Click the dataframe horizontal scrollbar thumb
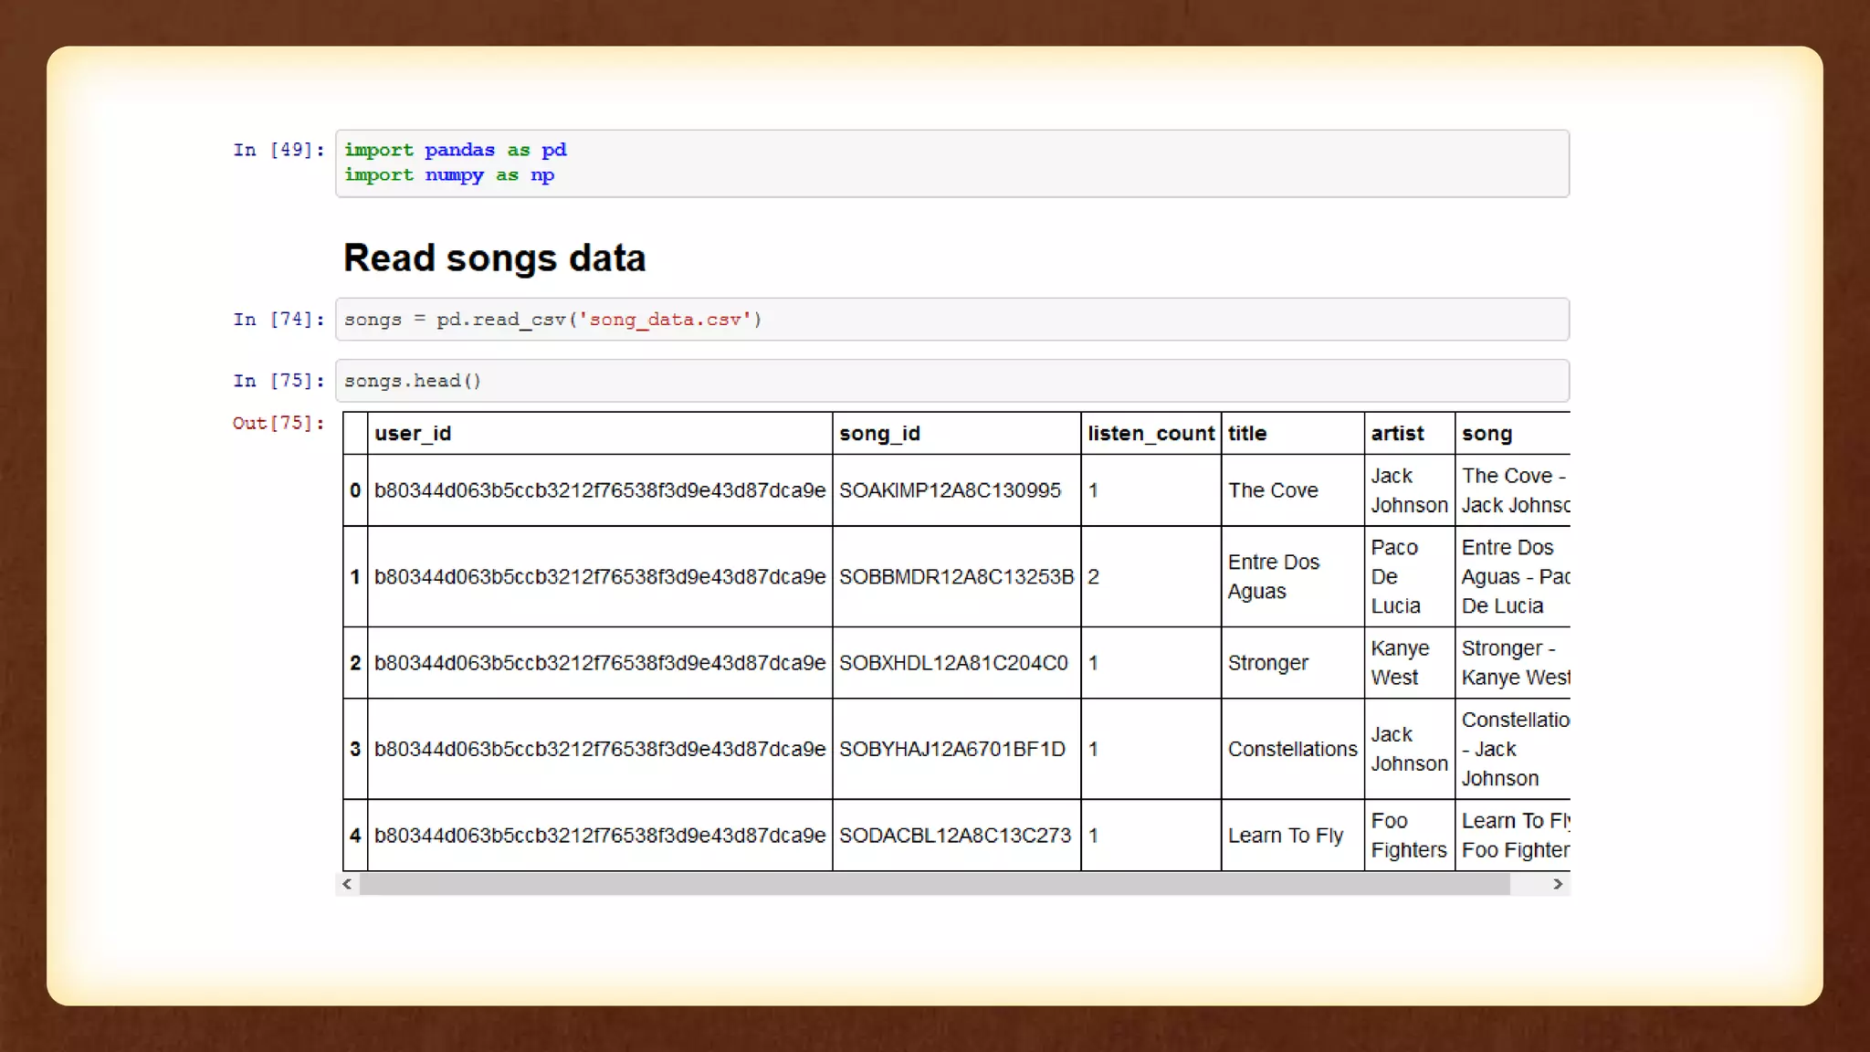 pyautogui.click(x=933, y=884)
